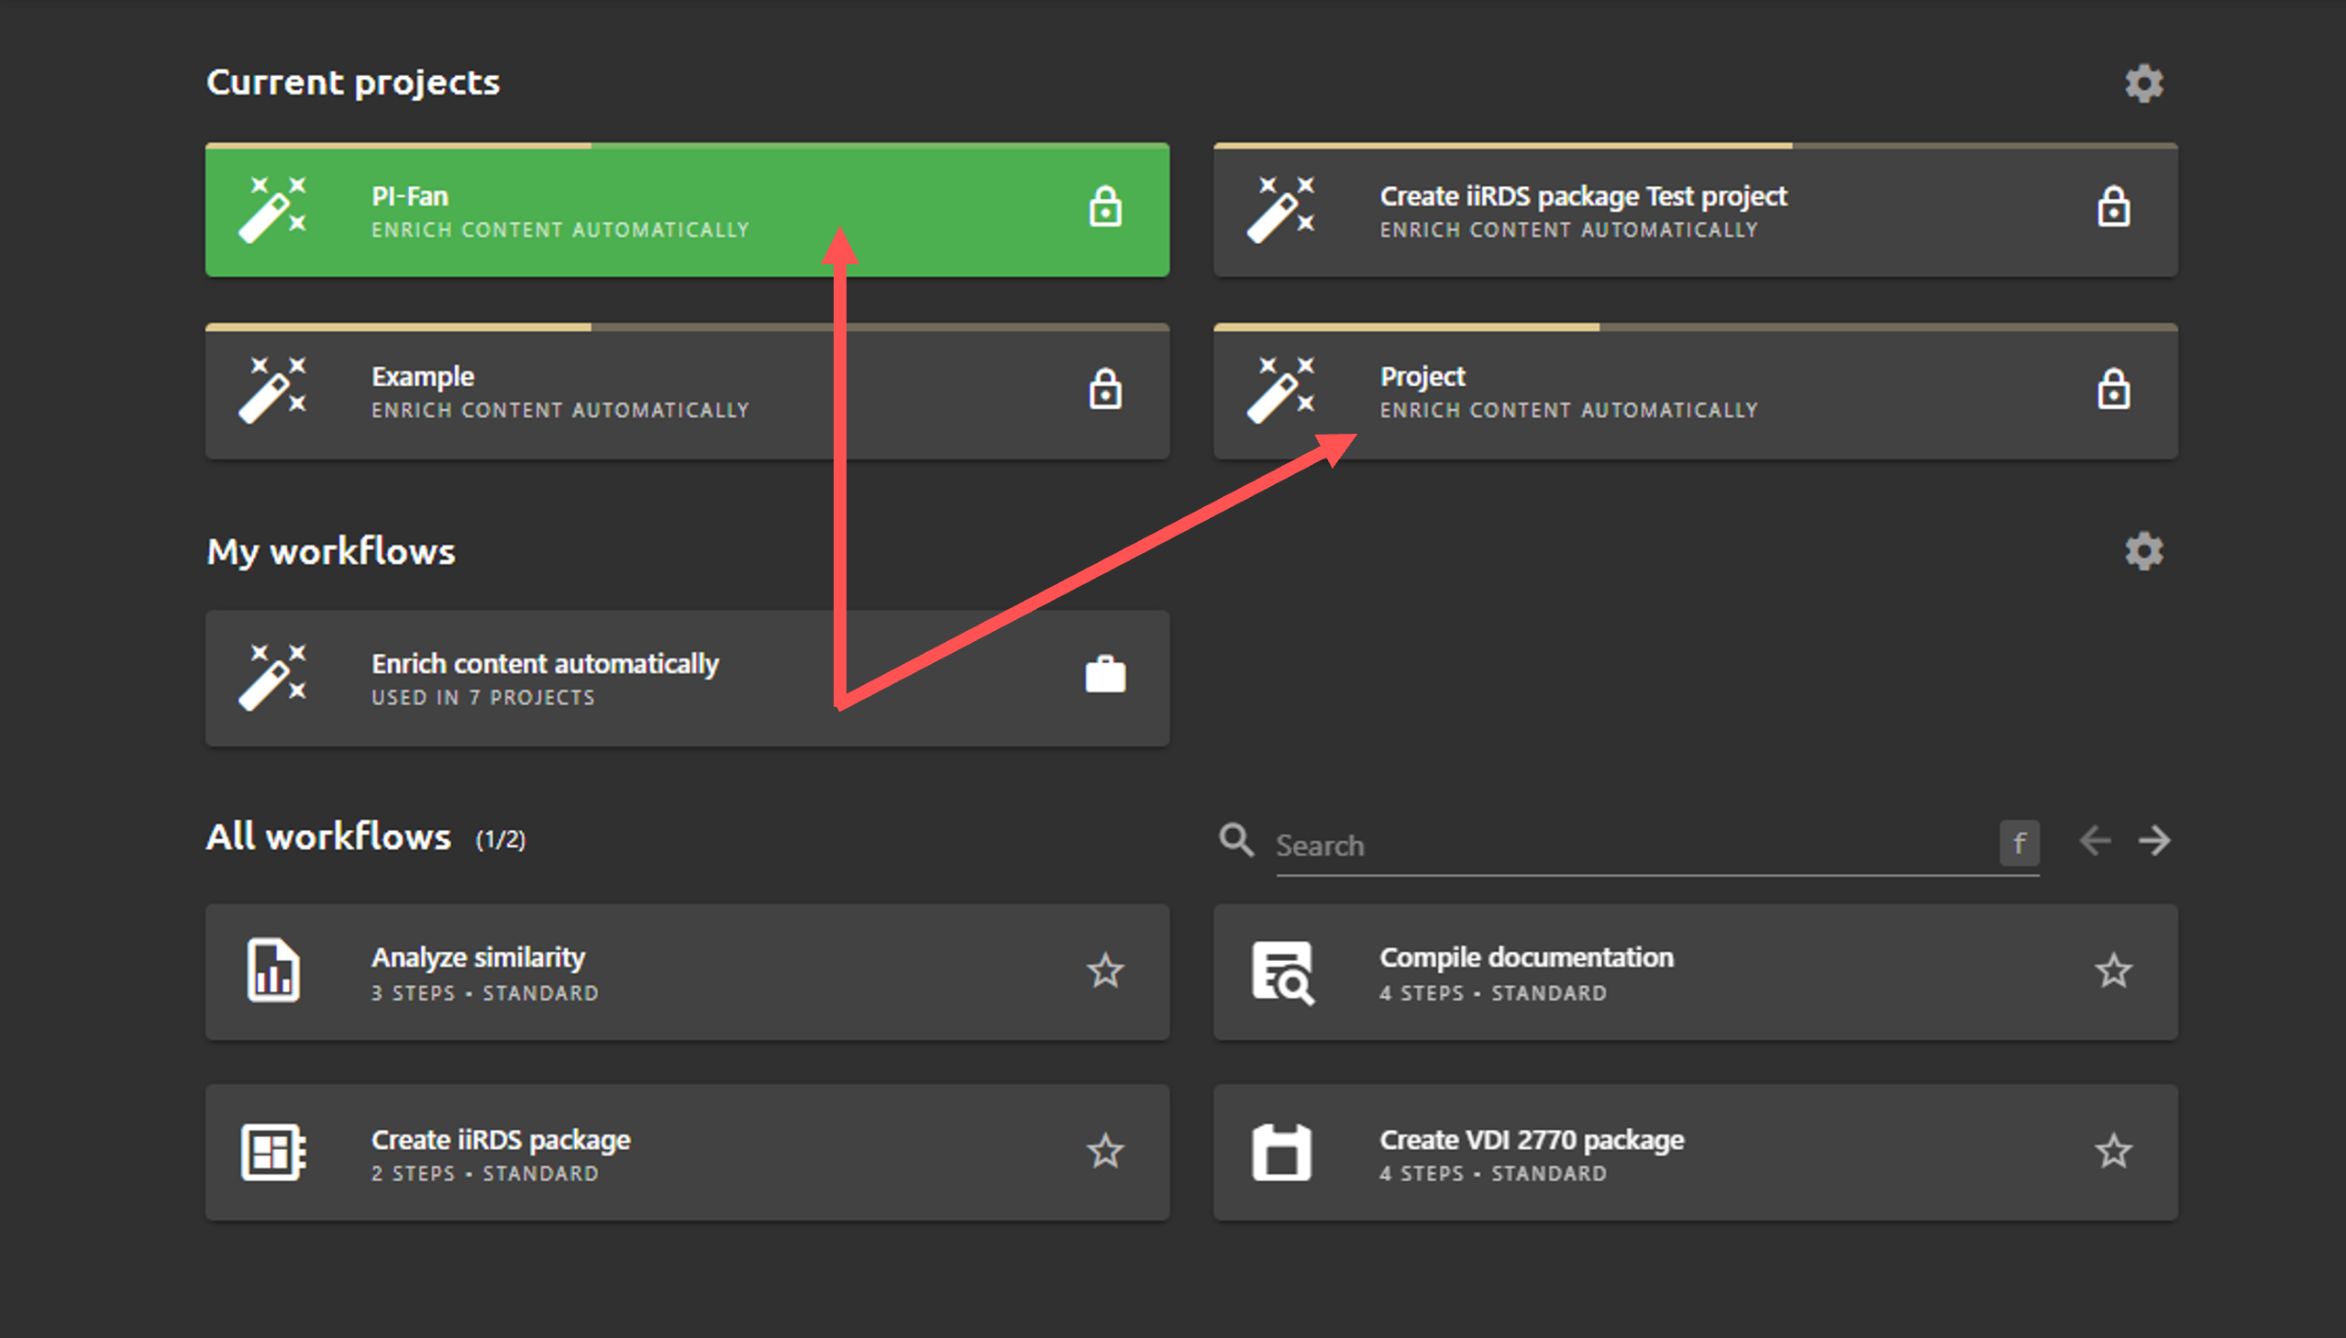Click the Create iiRDS package grid icon

[x=273, y=1152]
